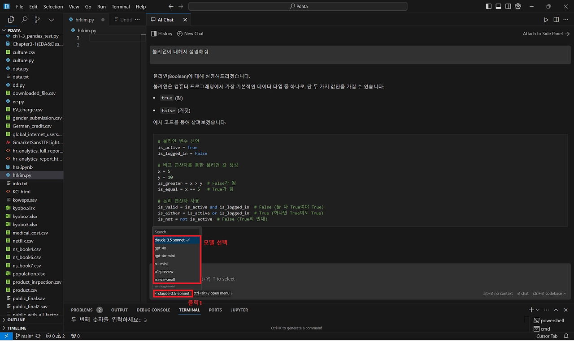Click the forwarded ports indicator showing 0
Image resolution: width=574 pixels, height=341 pixels.
click(x=75, y=336)
